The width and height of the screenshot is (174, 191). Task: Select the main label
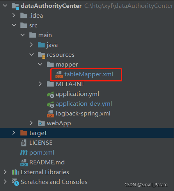click(x=45, y=35)
